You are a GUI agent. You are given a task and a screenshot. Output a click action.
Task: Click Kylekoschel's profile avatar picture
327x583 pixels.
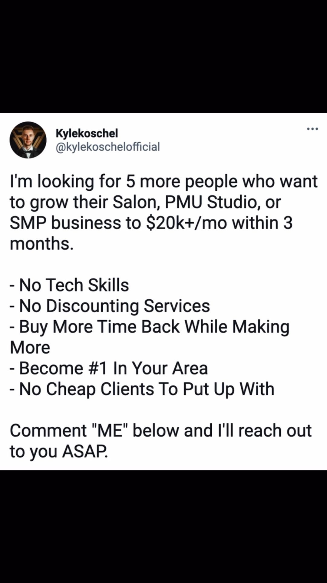(28, 140)
